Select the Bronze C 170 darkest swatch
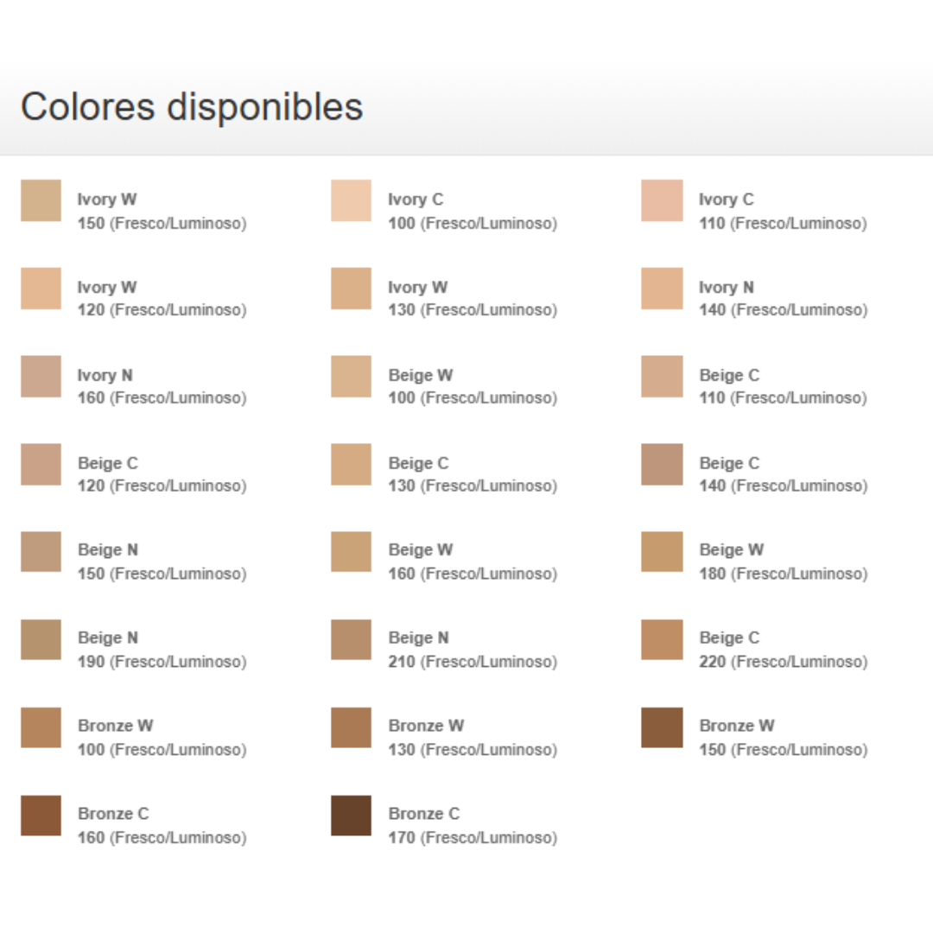The width and height of the screenshot is (933, 933). 351,816
